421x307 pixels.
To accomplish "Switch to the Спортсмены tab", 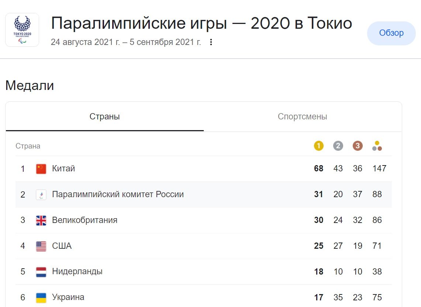I will pyautogui.click(x=302, y=117).
